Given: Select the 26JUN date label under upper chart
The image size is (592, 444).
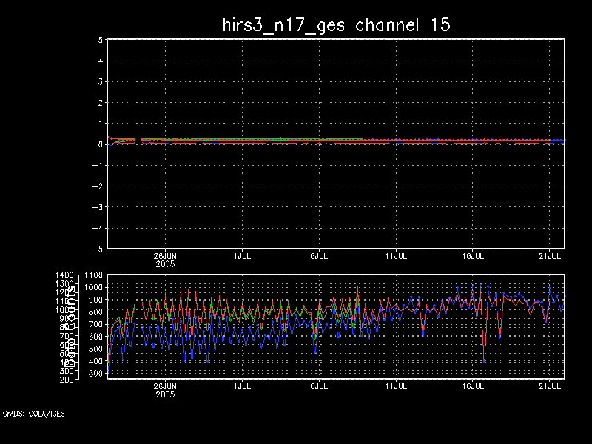Looking at the screenshot, I should (165, 255).
